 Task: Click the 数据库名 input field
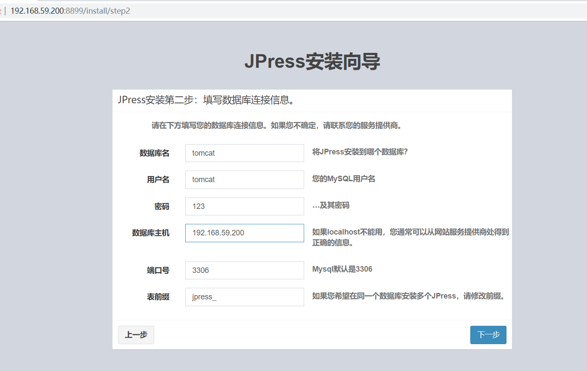click(x=245, y=153)
